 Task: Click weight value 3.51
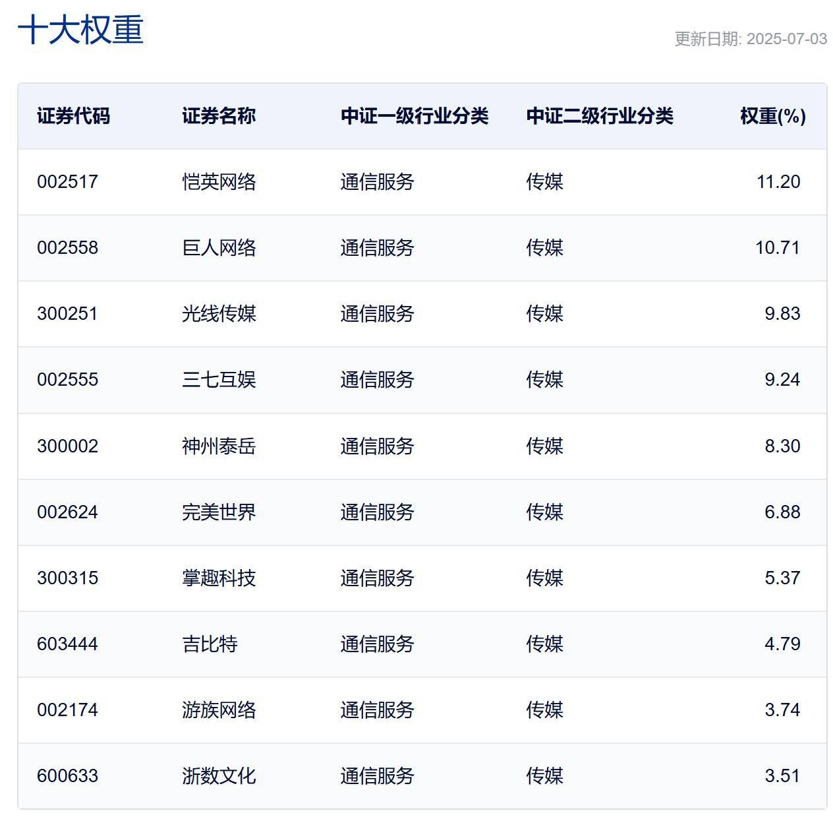[782, 776]
